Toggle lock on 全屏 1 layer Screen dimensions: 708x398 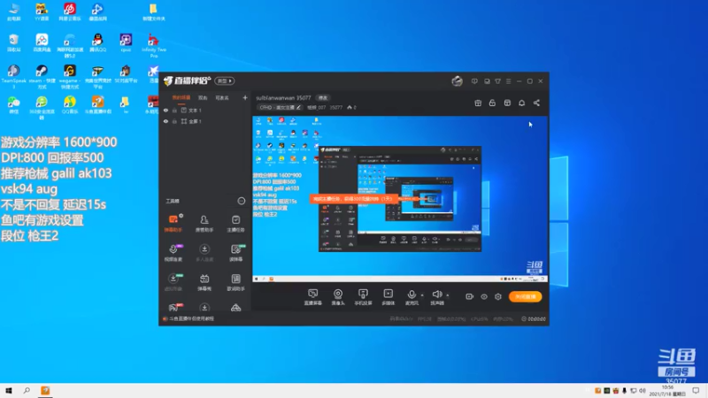(174, 121)
